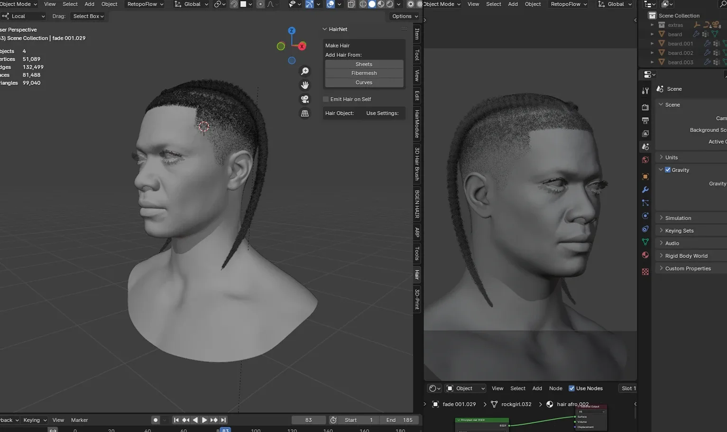Viewport: 727px width, 432px height.
Task: Toggle the Use Nodes checkbox
Action: 571,388
